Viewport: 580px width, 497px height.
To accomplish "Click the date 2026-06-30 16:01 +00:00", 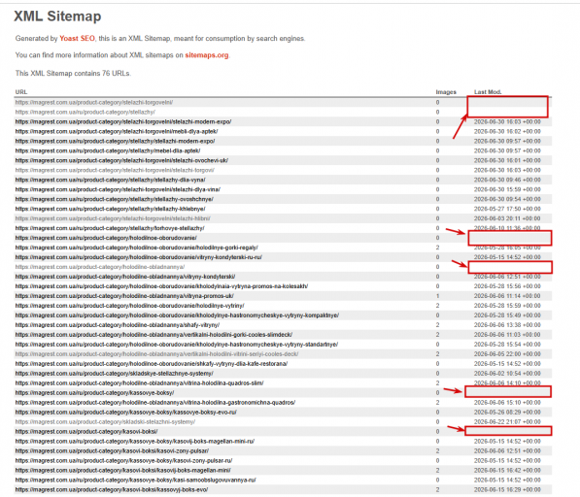I will (x=507, y=160).
